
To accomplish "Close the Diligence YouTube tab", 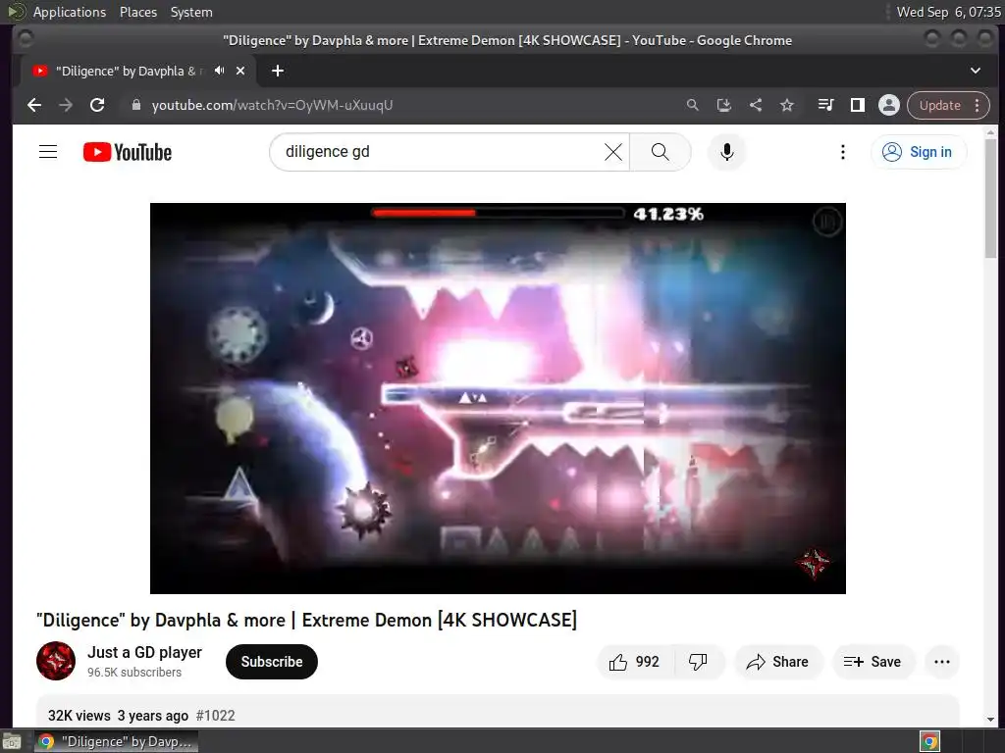I will 240,71.
